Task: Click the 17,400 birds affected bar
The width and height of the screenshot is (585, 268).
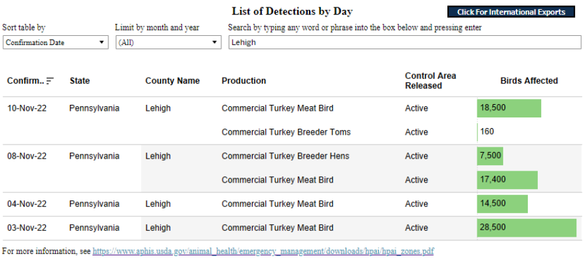Action: (507, 180)
